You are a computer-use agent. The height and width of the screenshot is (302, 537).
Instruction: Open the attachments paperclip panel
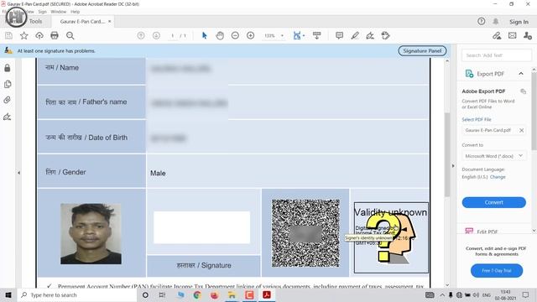tap(8, 100)
